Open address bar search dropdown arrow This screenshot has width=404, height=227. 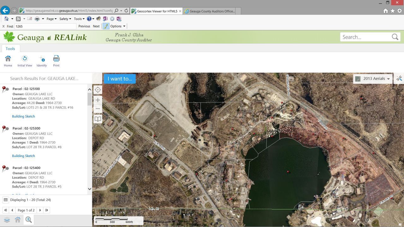tap(121, 11)
